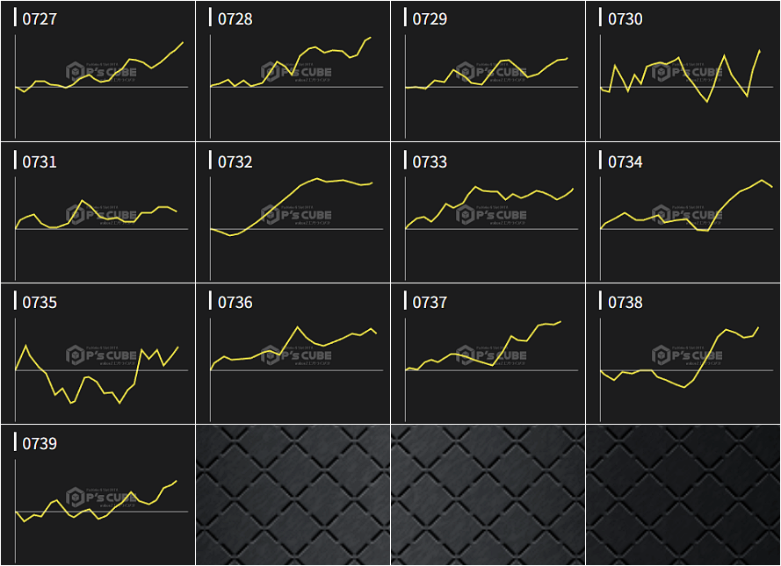Click the P's CUBE logo in graph 0732

(x=297, y=215)
